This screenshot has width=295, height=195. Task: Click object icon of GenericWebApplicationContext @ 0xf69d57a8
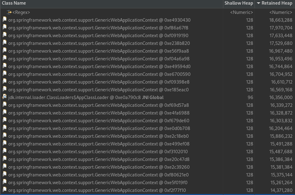5,104
